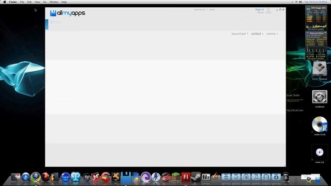Open the Window menu

[54, 2]
